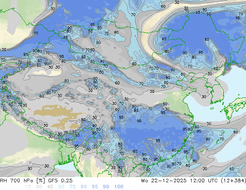246x190 pixels.
Task: Click the 'RH 700 hPa' title text
Action: [16, 181]
